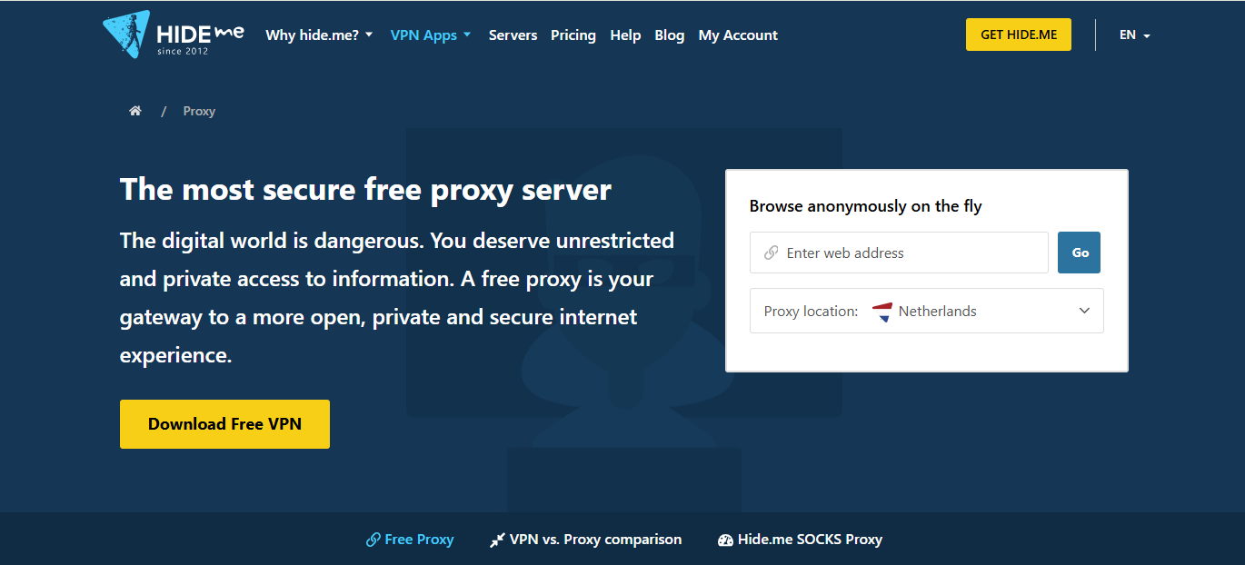Expand the Why hide.me? menu
1245x565 pixels.
pyautogui.click(x=319, y=35)
